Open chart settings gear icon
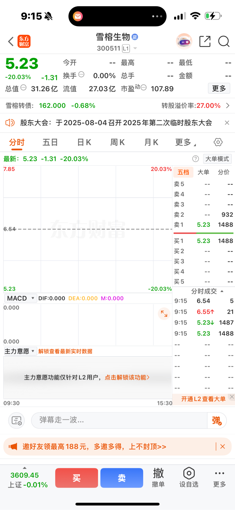This screenshot has width=235, height=510. point(218,142)
